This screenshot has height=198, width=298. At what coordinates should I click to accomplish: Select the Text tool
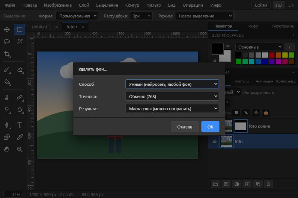pyautogui.click(x=20, y=125)
